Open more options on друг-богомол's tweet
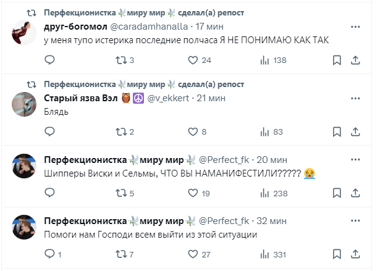The width and height of the screenshot is (388, 271). [355, 27]
